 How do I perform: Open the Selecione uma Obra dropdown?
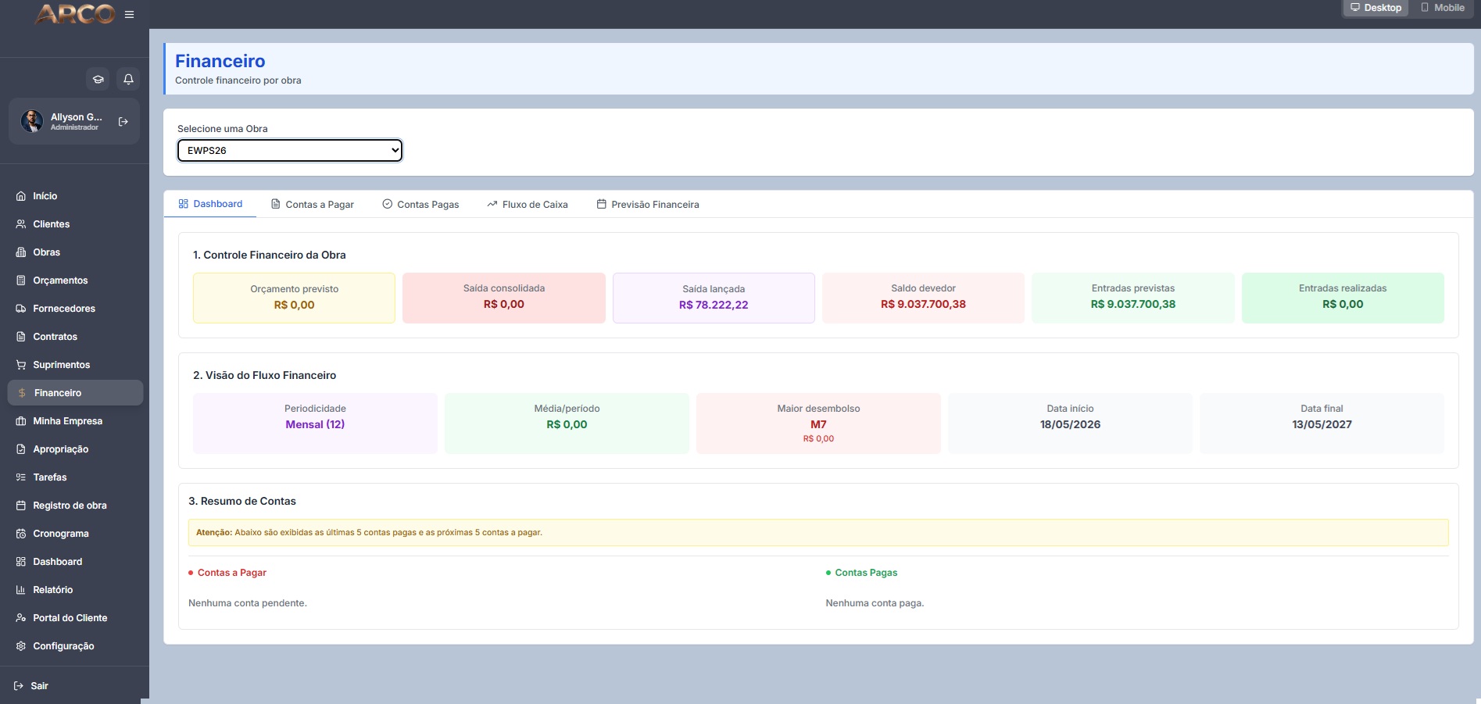coord(290,150)
